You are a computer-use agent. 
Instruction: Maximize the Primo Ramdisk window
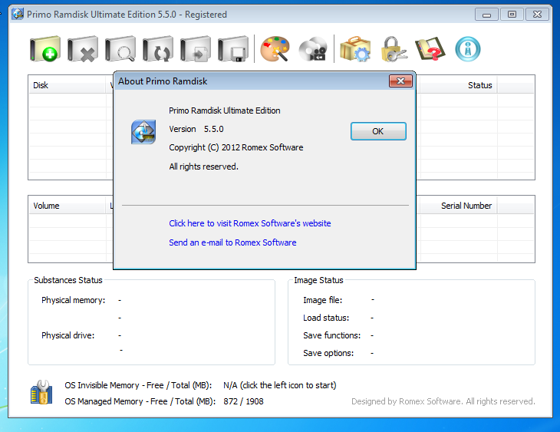512,15
